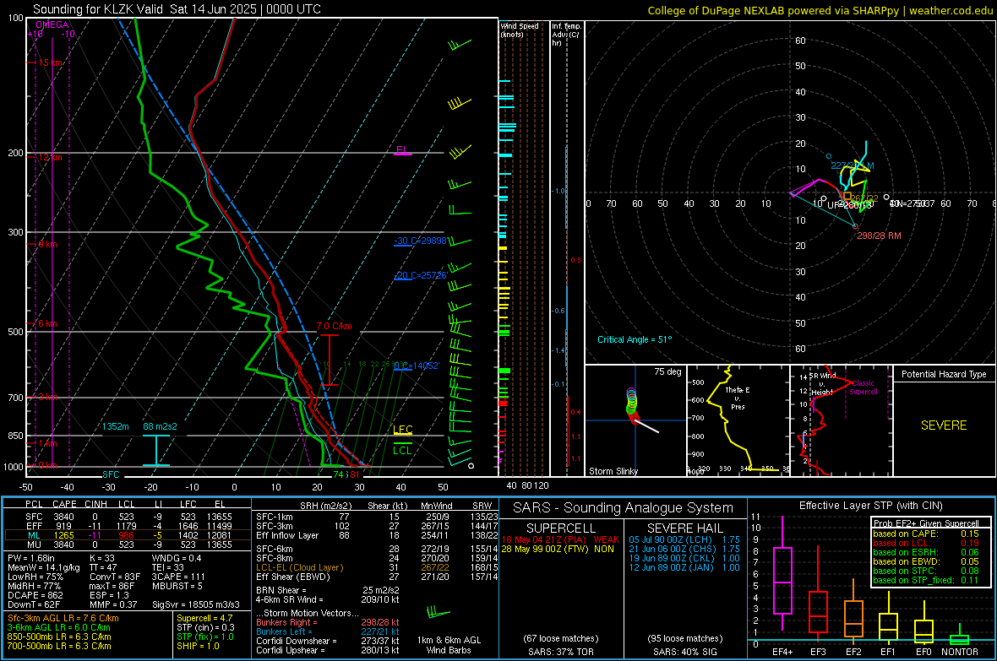The image size is (997, 661).
Task: Click 'SARS - Sounding Analogue System' heading
Action: coord(623,508)
